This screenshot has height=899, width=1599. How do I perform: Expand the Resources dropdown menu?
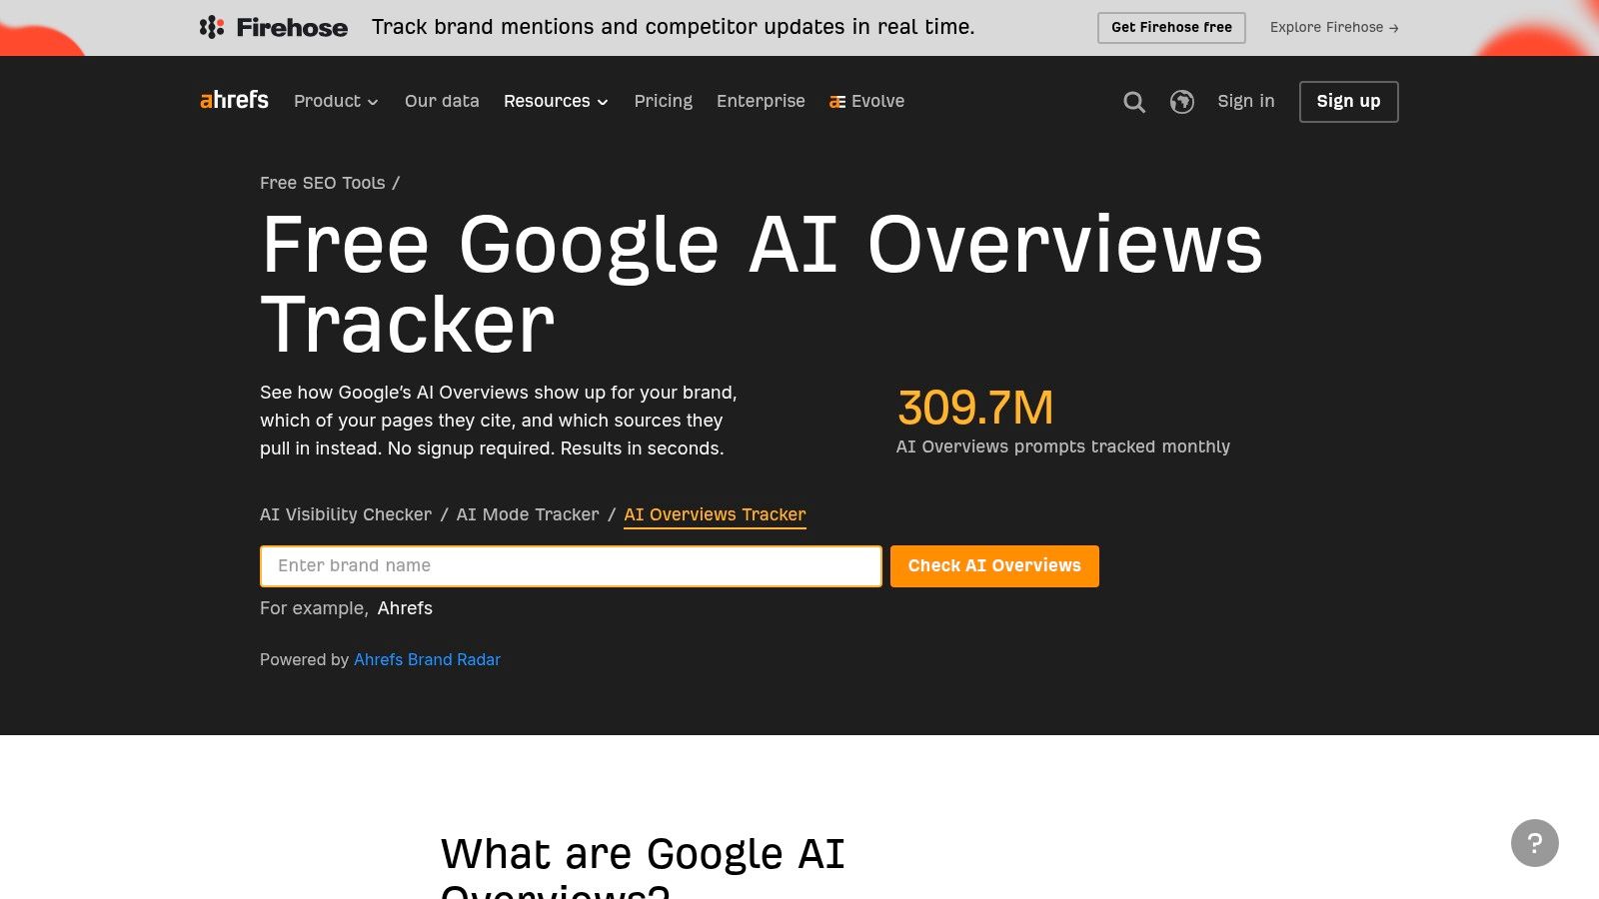(x=556, y=101)
